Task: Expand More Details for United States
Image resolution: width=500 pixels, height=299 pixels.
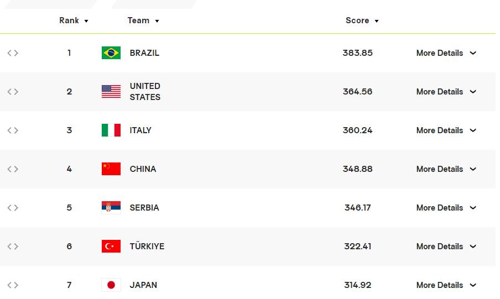Action: (446, 92)
